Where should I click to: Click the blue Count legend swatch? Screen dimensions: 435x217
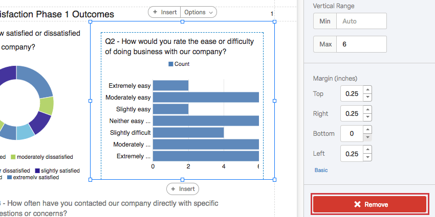171,64
